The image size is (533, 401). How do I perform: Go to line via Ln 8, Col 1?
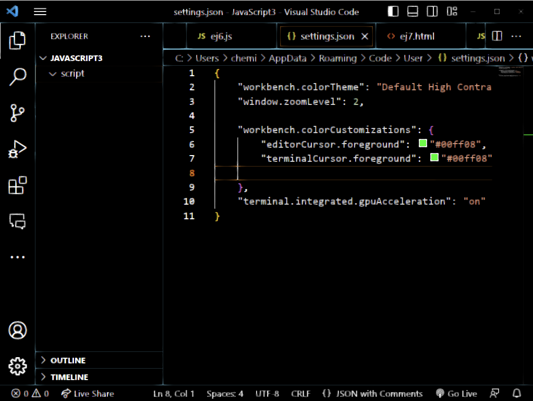click(x=173, y=394)
